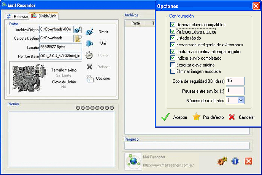The width and height of the screenshot is (262, 175).
Task: Click the Opciones label in Datos panel
Action: point(103,78)
